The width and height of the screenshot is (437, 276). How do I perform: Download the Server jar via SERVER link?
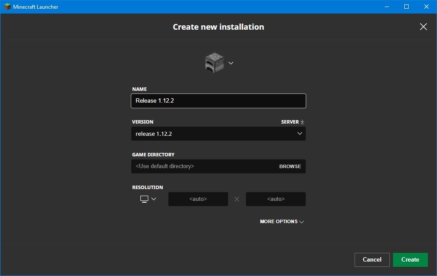(x=292, y=122)
